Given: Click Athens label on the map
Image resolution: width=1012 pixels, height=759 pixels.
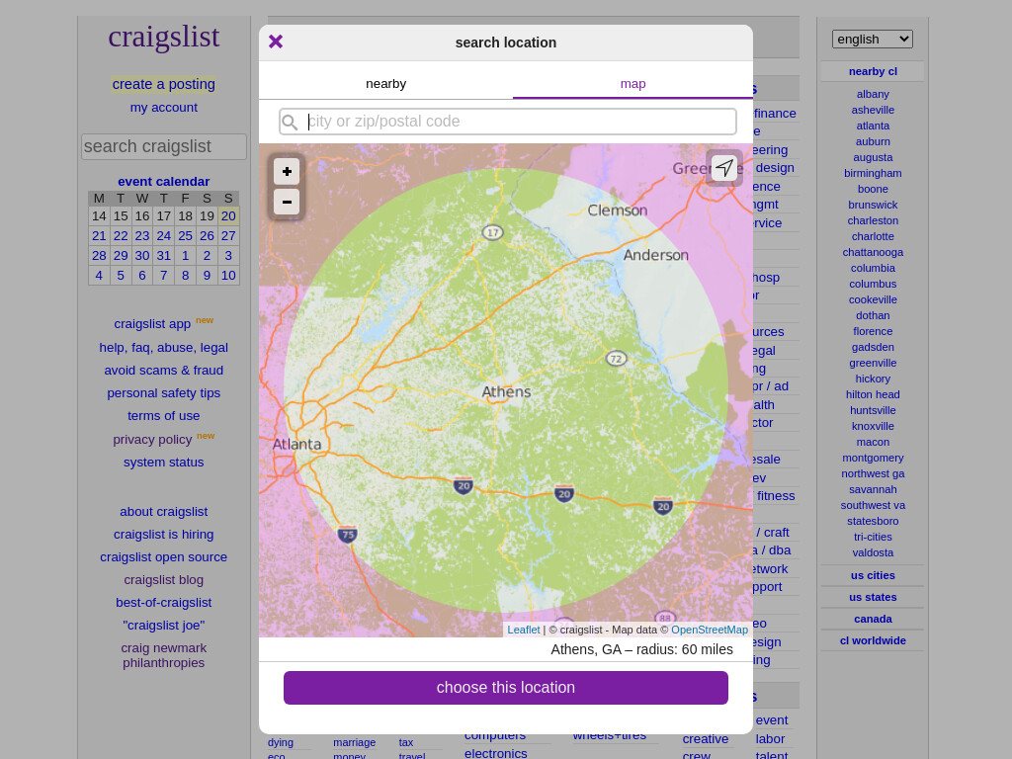Looking at the screenshot, I should [507, 391].
